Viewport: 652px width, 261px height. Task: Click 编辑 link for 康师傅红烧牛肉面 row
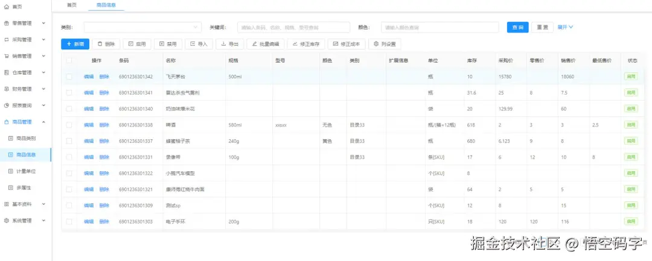pyautogui.click(x=89, y=190)
